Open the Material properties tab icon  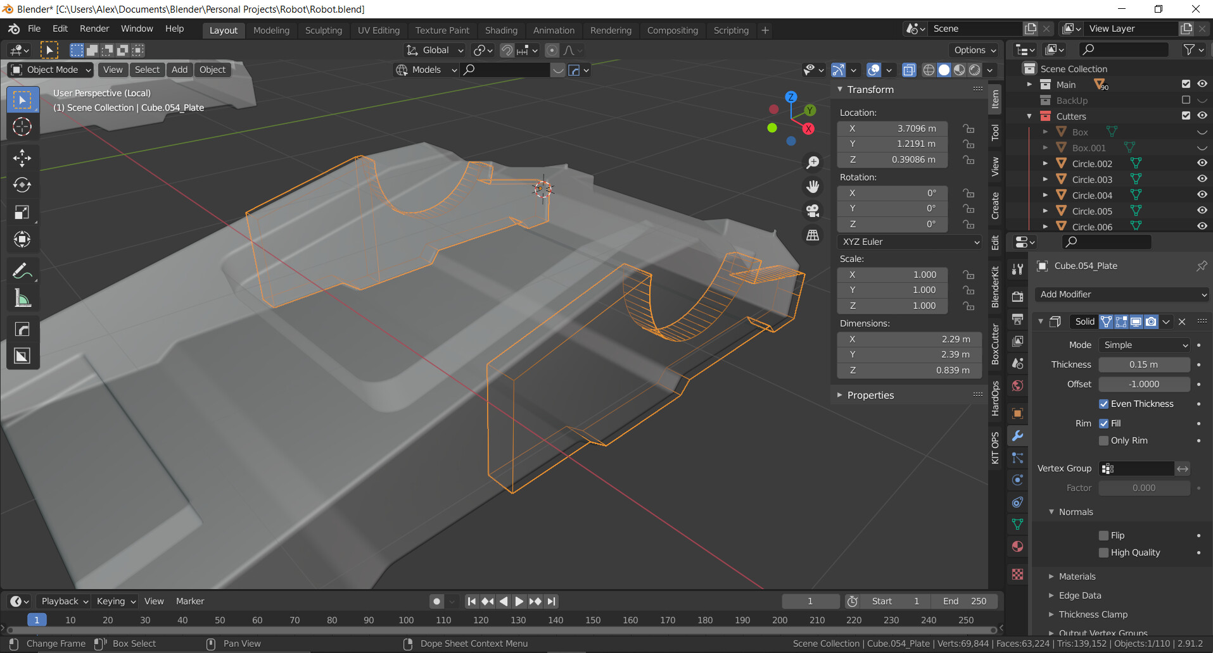click(1017, 546)
